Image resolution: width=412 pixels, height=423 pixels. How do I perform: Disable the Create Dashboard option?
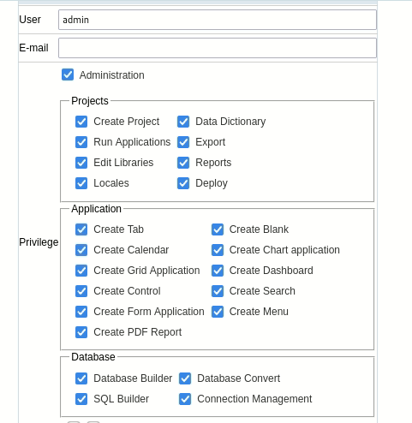218,271
